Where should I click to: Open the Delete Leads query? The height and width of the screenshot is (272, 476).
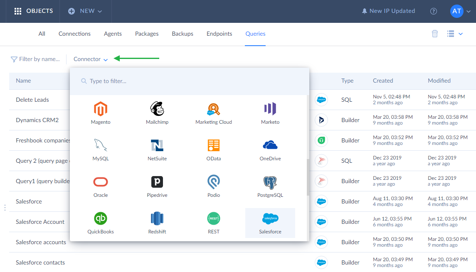tap(32, 100)
